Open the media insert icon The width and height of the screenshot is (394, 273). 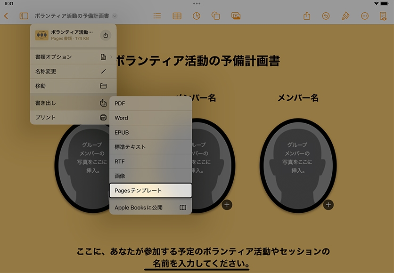coord(236,16)
